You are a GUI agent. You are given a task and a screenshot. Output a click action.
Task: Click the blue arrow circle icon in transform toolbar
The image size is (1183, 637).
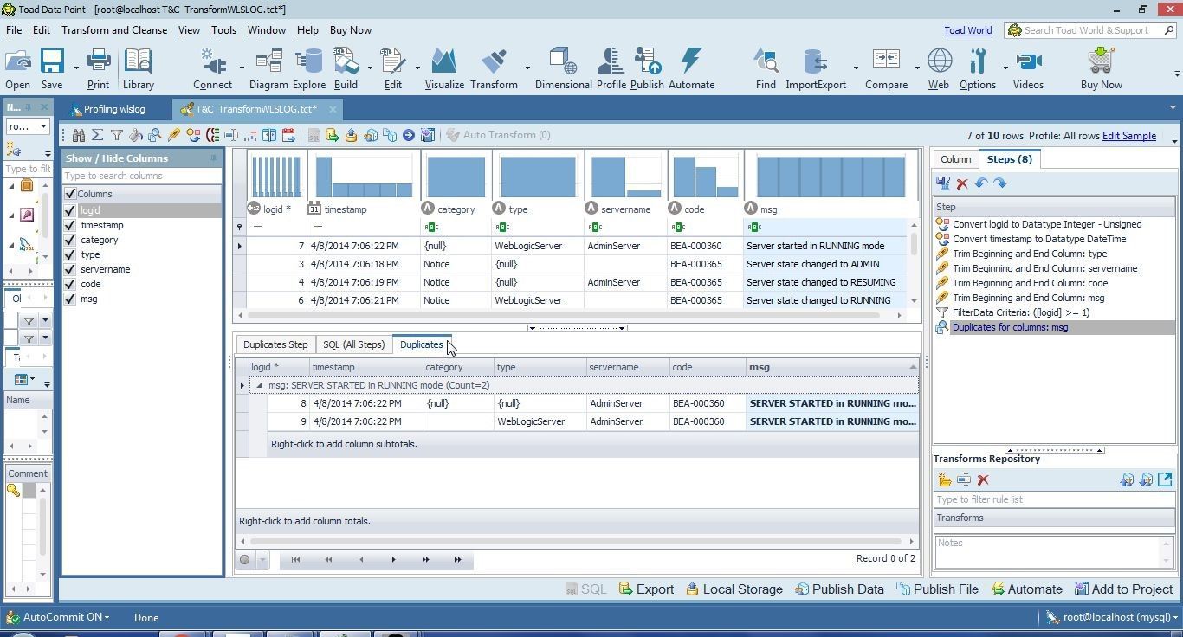(408, 135)
